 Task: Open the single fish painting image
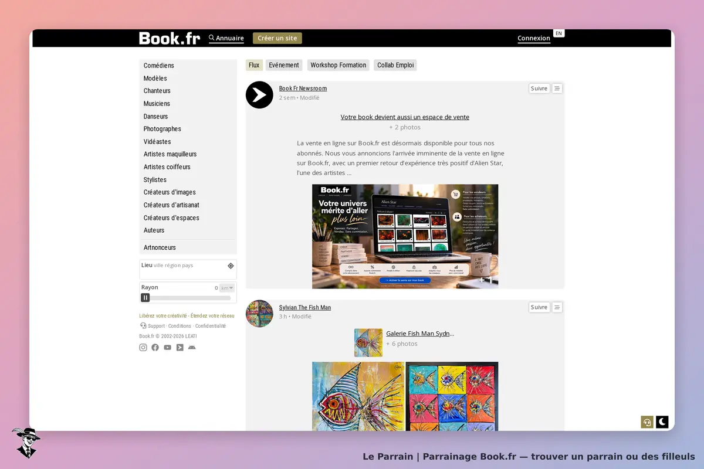pyautogui.click(x=358, y=396)
